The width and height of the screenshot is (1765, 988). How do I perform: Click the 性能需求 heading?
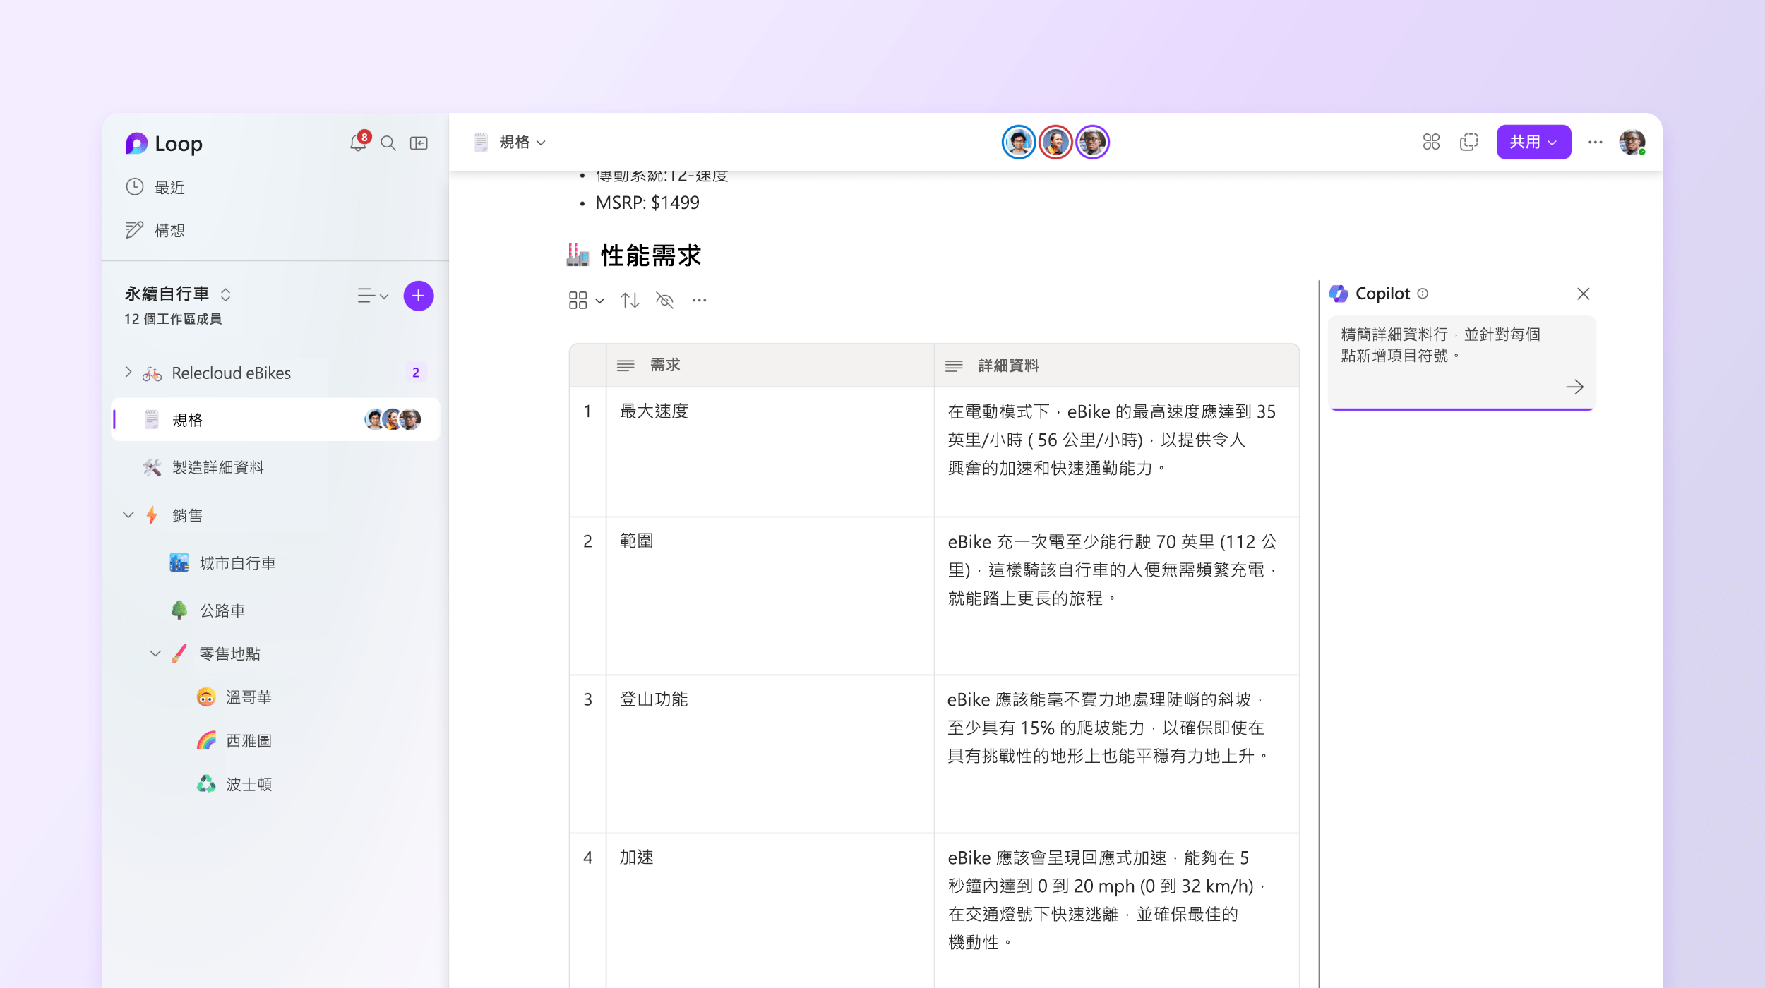click(650, 255)
